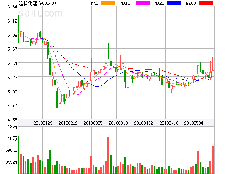Click the 5.67 price axis label

12,49
